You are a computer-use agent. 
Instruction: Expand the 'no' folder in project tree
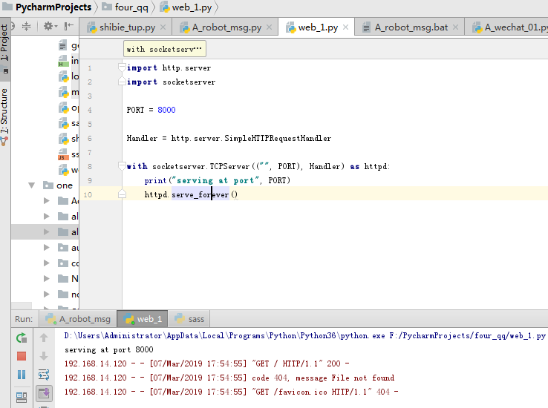[46, 295]
